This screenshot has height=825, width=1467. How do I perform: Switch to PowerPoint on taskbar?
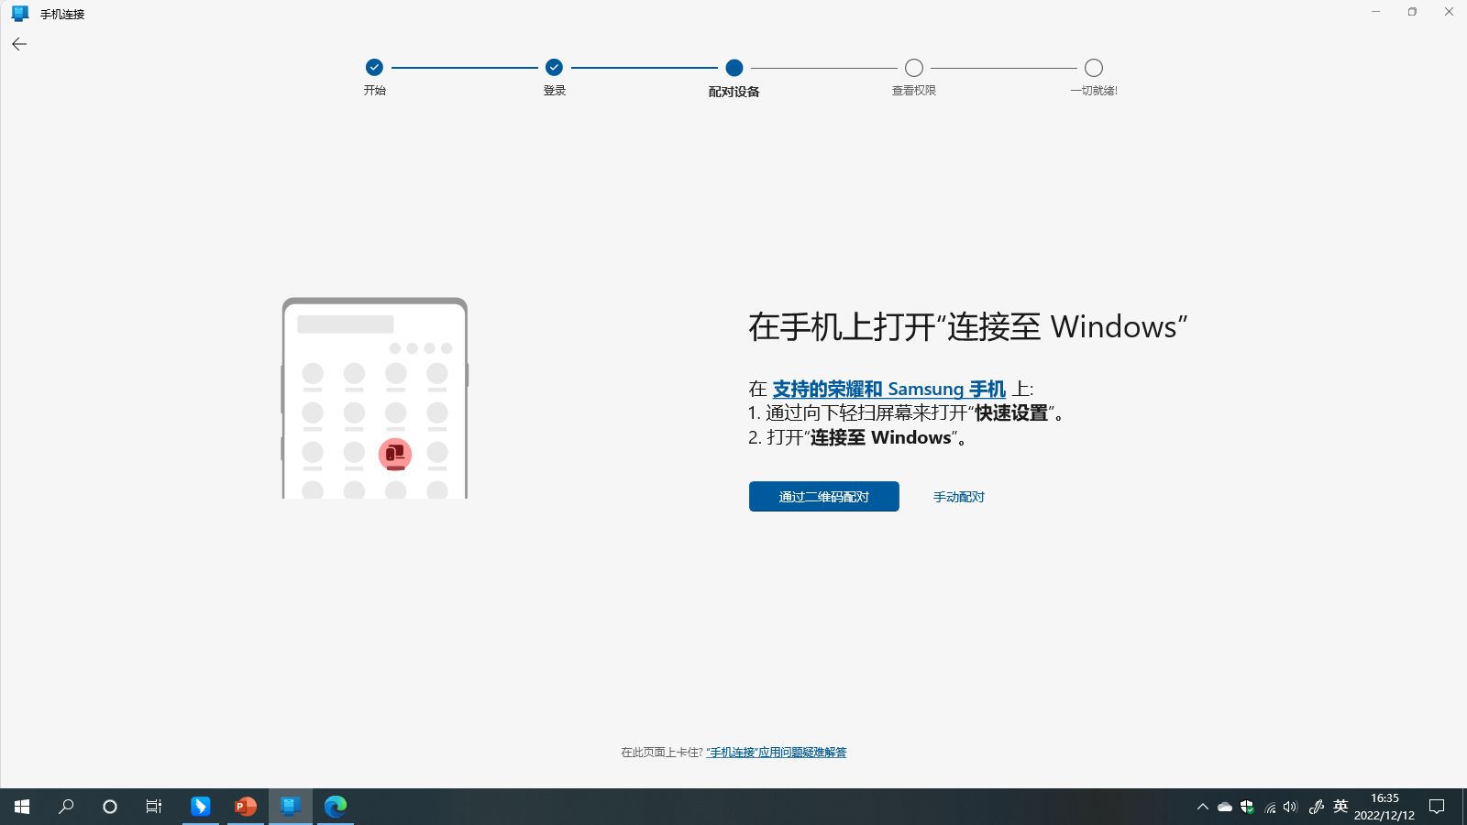(x=246, y=807)
